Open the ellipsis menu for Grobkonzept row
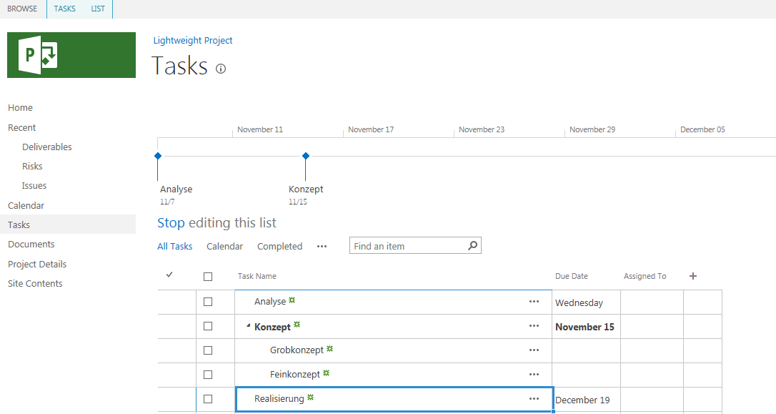The image size is (776, 414). [534, 350]
